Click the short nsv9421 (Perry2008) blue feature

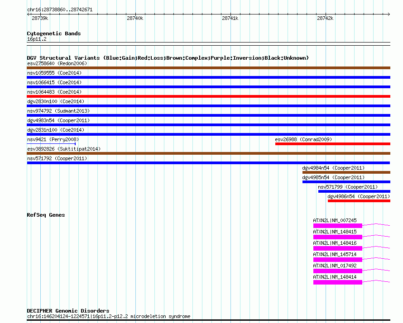pos(51,144)
